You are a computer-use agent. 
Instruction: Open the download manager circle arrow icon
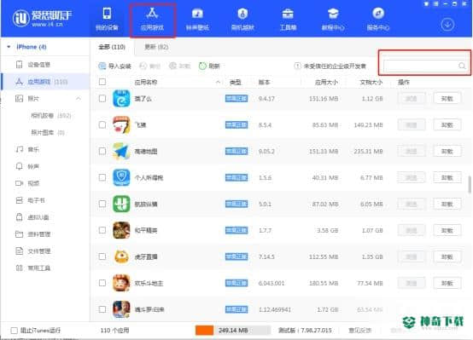tap(447, 25)
